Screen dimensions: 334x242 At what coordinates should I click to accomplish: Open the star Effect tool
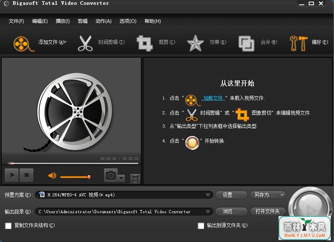pyautogui.click(x=195, y=43)
